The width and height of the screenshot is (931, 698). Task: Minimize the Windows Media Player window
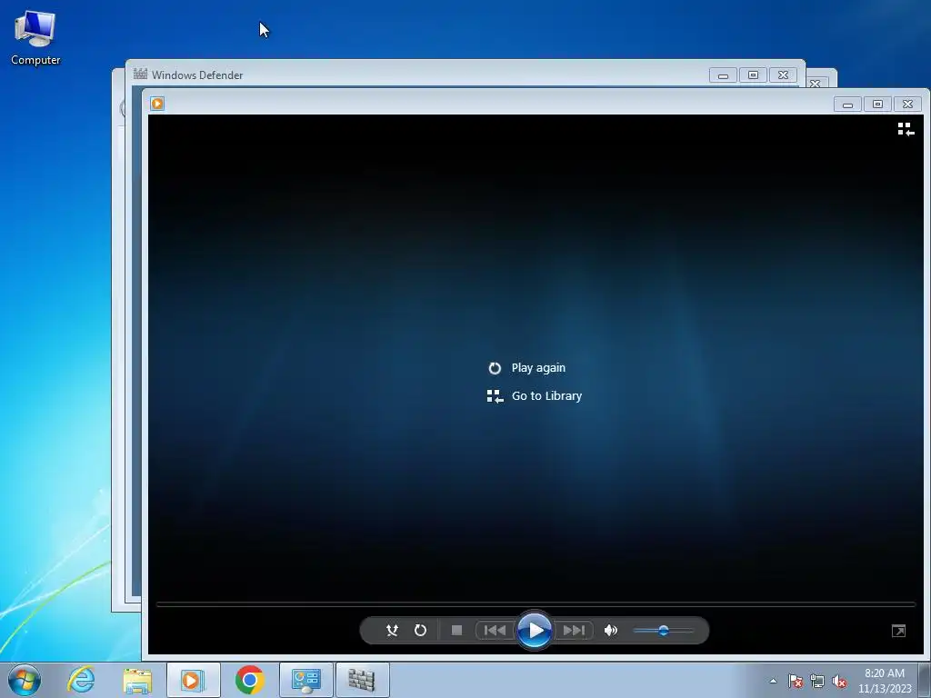click(847, 105)
